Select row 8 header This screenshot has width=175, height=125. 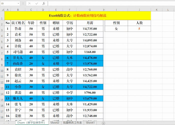[2, 58]
